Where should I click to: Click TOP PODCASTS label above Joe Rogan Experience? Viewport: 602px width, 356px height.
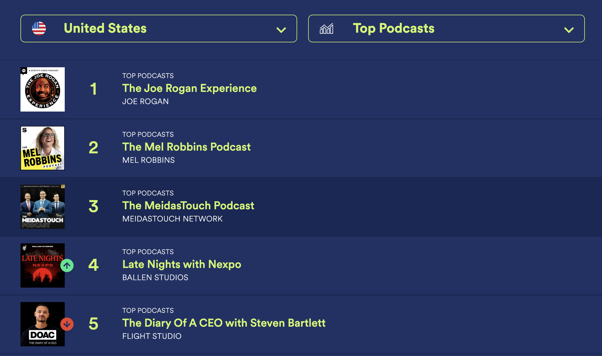[x=148, y=76]
